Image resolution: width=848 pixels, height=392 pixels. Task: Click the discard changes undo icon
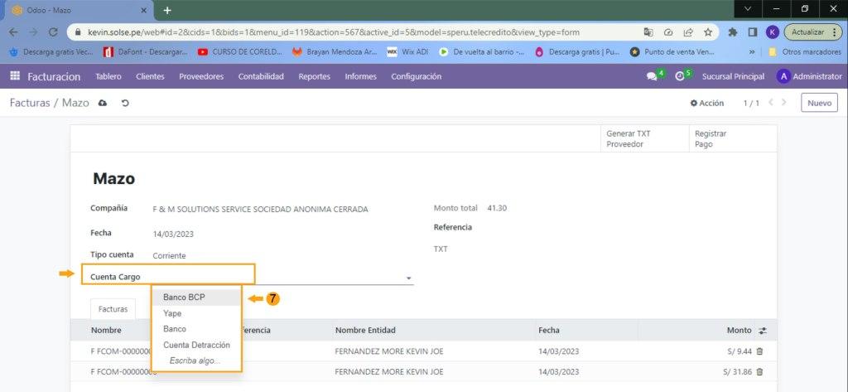coord(125,104)
